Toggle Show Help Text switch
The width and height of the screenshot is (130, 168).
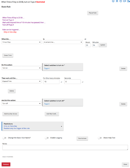point(100,138)
